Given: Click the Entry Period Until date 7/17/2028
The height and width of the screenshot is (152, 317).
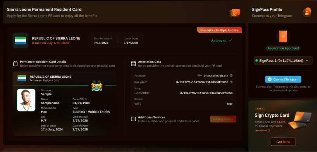Looking at the screenshot, I should [x=101, y=43].
